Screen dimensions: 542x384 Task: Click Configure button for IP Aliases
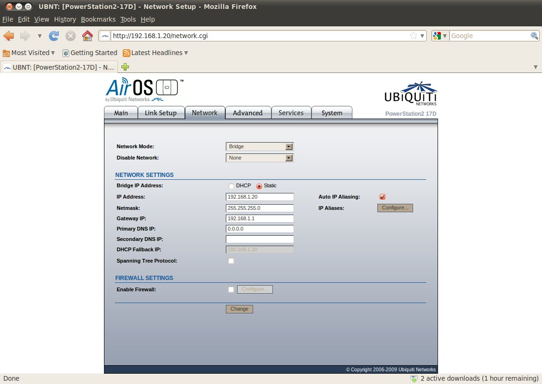click(395, 208)
